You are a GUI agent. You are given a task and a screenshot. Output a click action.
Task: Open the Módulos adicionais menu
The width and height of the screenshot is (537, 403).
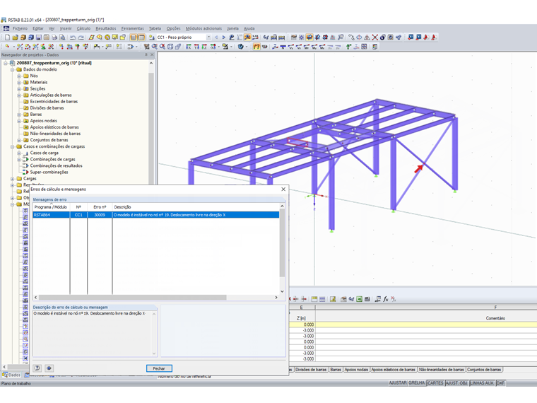[203, 28]
